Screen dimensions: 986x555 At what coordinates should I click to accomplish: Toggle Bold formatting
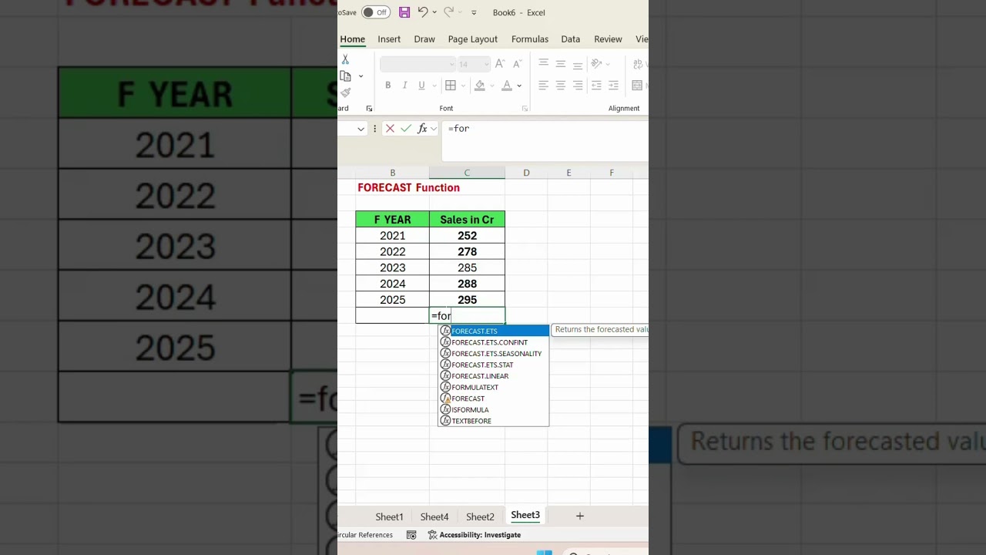click(388, 86)
